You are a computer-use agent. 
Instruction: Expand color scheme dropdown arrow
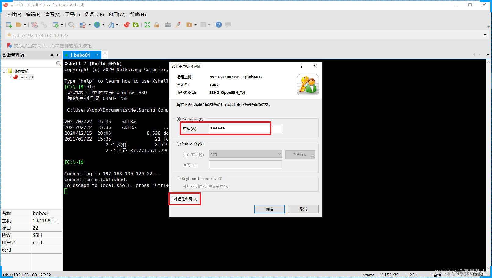(x=89, y=25)
